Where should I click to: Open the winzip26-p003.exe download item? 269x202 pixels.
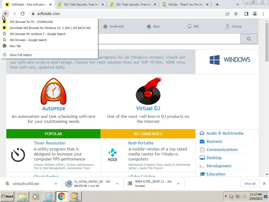coord(26,184)
